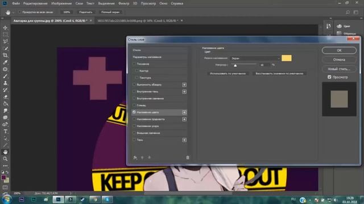Click Восстановить значения по умолчанию button
Screen dimensions: 364x204
click(x=279, y=74)
